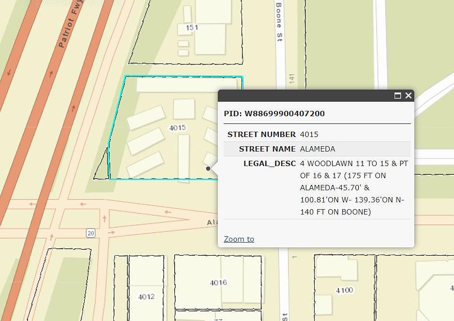Click the LEGAL_DESC field label
The image size is (454, 321).
pos(270,164)
